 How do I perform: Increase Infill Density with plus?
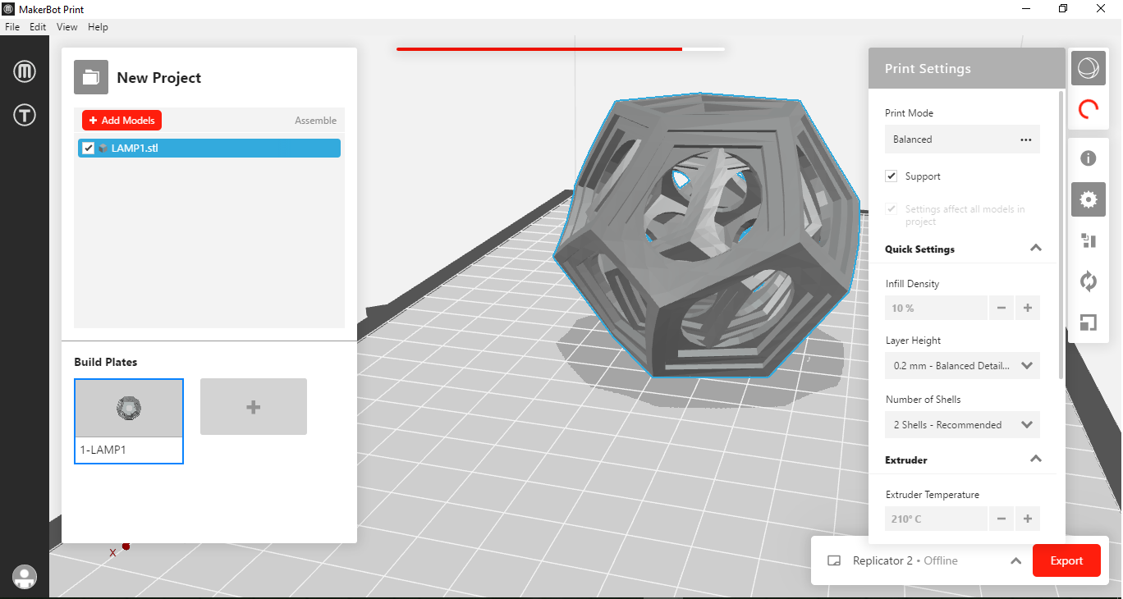point(1028,309)
